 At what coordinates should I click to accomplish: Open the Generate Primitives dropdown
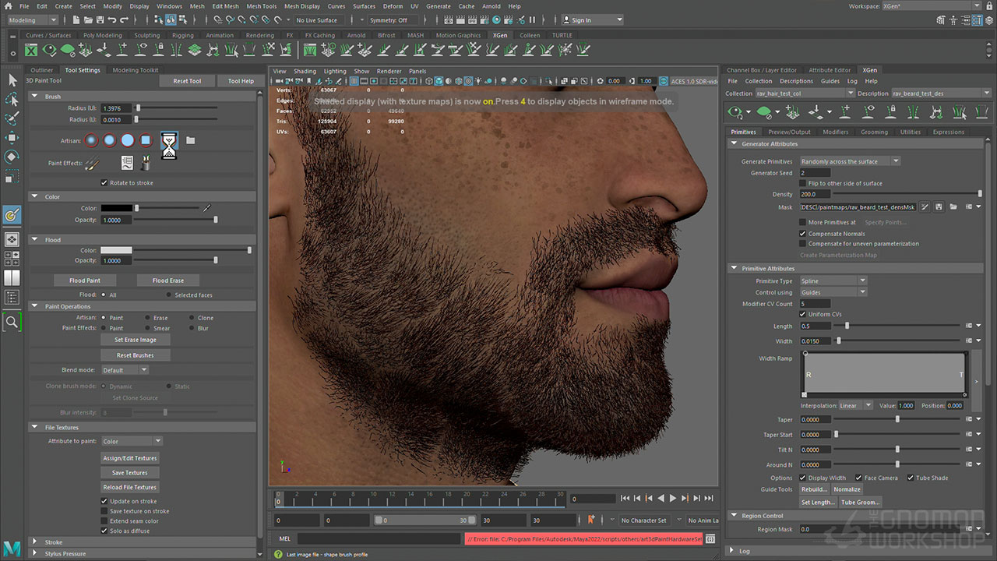(x=849, y=161)
